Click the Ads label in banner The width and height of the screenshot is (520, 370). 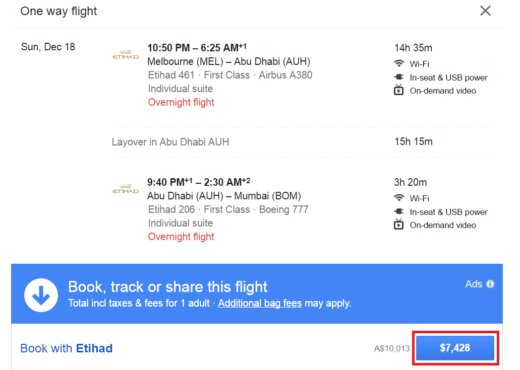[x=474, y=284]
